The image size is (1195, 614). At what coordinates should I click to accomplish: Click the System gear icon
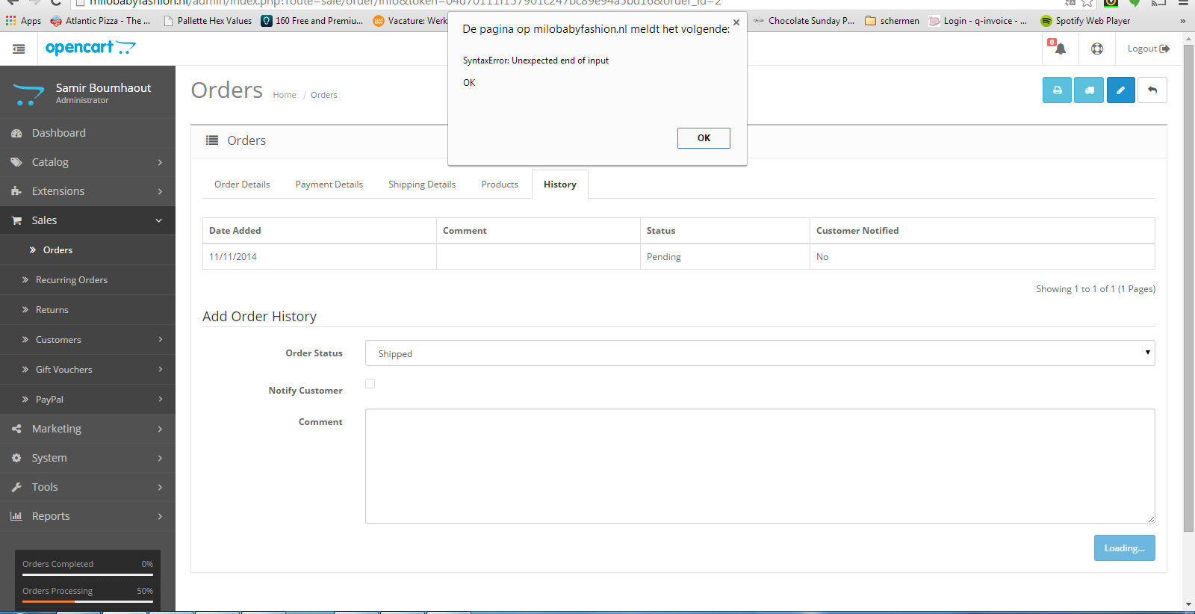(x=16, y=458)
